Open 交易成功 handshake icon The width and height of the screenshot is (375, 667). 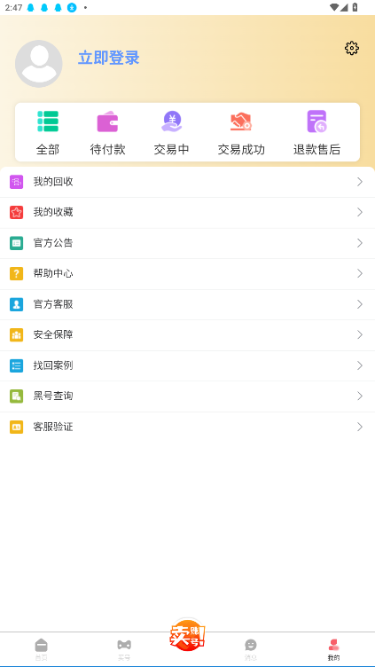241,122
